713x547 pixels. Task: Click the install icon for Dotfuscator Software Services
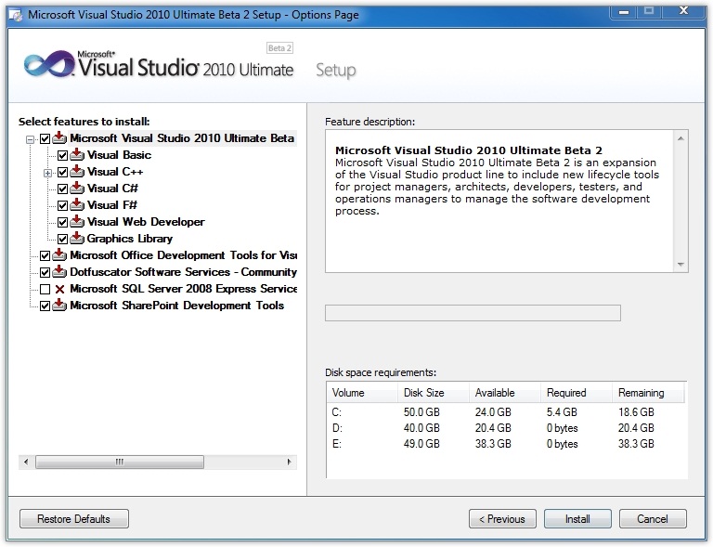[x=59, y=272]
